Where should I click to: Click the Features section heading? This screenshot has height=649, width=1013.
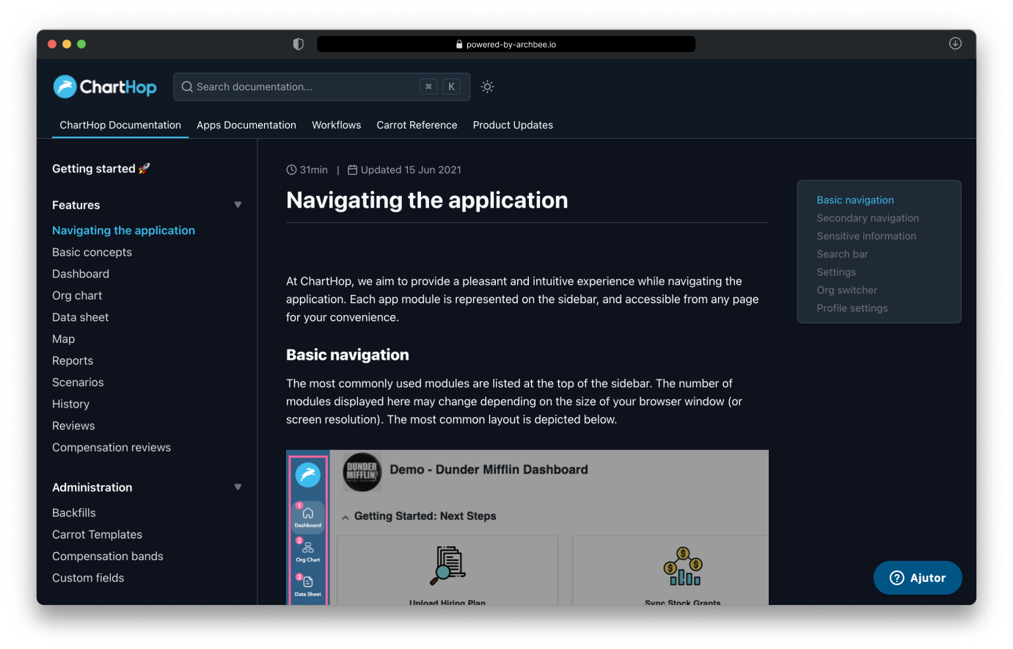pyautogui.click(x=76, y=205)
